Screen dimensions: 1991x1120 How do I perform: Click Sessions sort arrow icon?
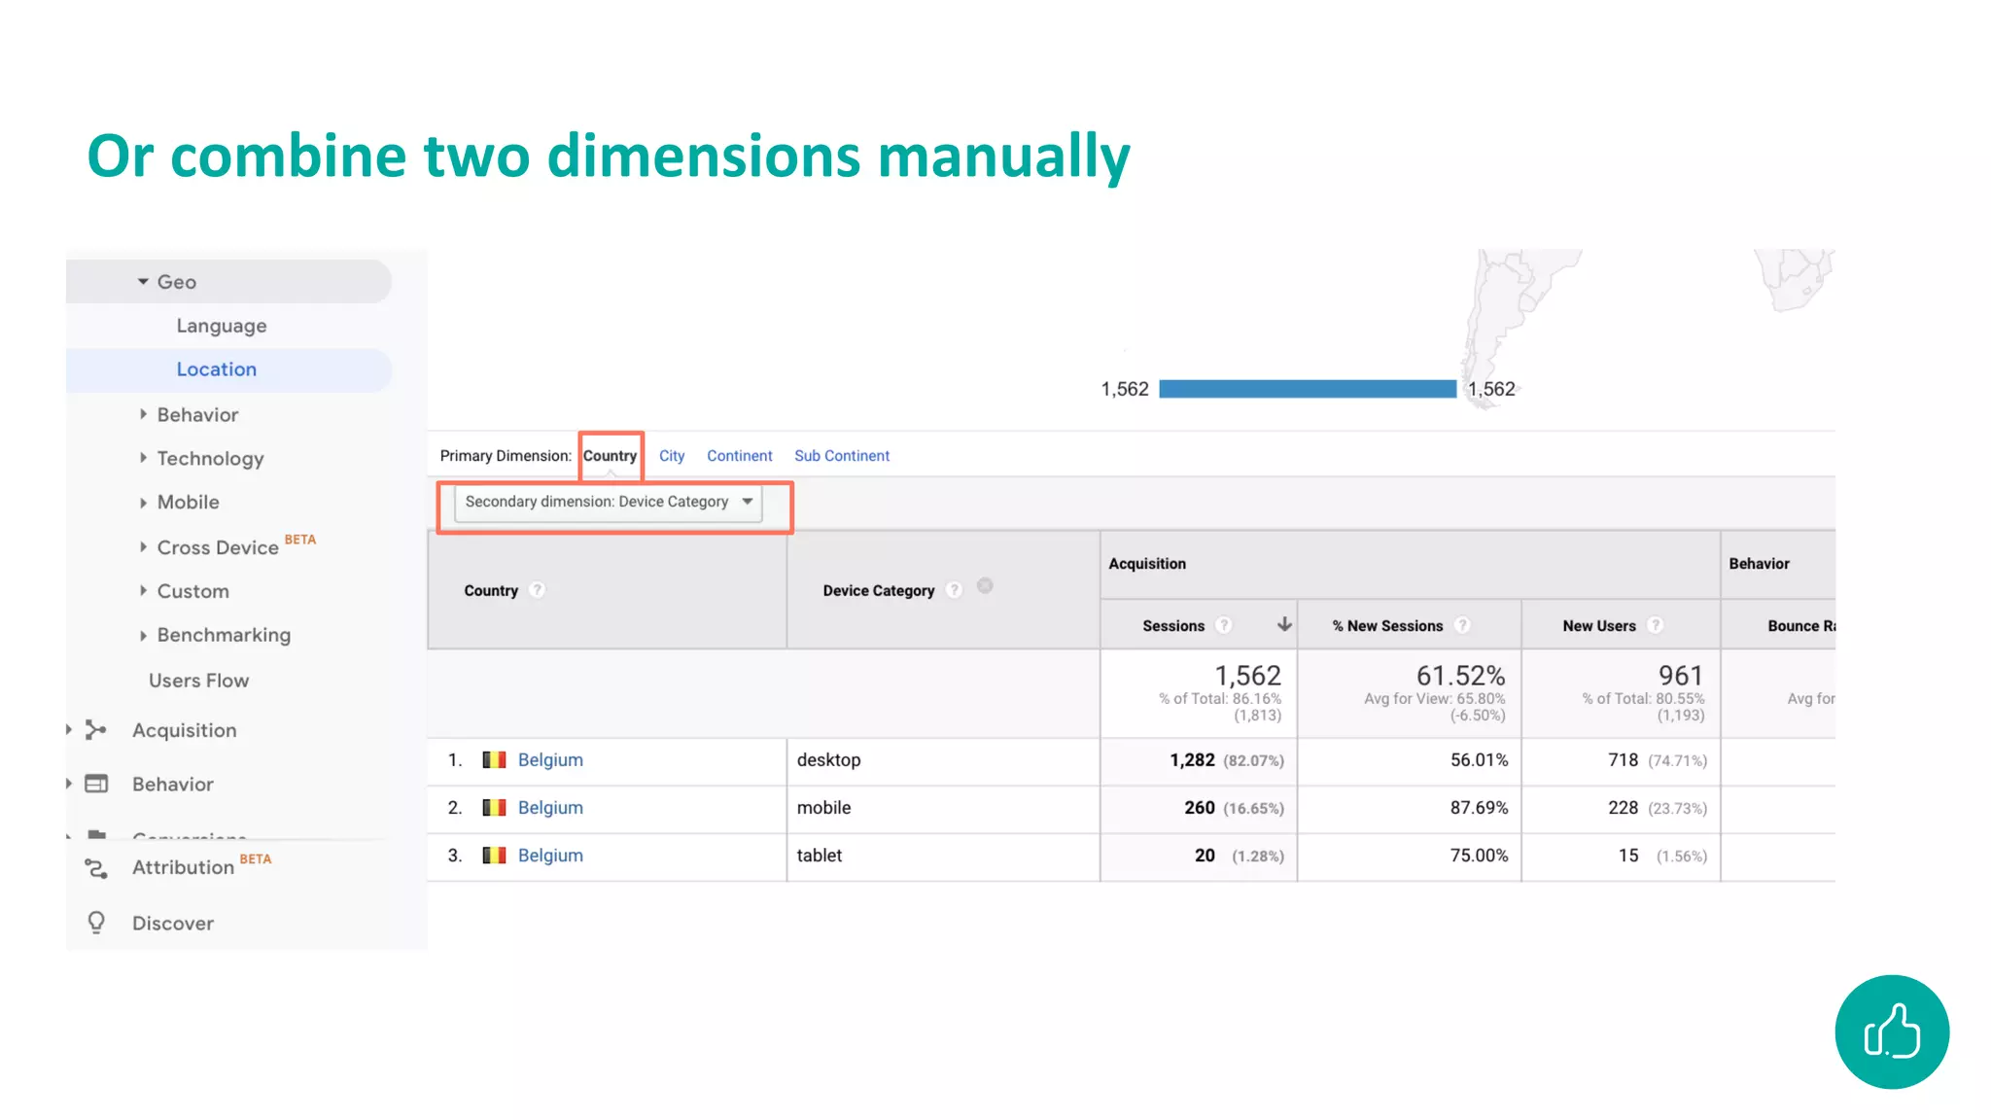coord(1284,625)
